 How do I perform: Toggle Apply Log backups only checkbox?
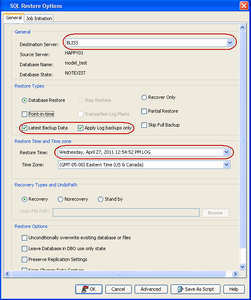[x=80, y=128]
